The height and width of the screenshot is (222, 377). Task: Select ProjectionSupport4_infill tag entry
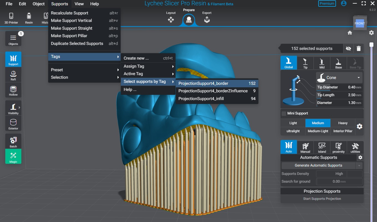tap(217, 99)
